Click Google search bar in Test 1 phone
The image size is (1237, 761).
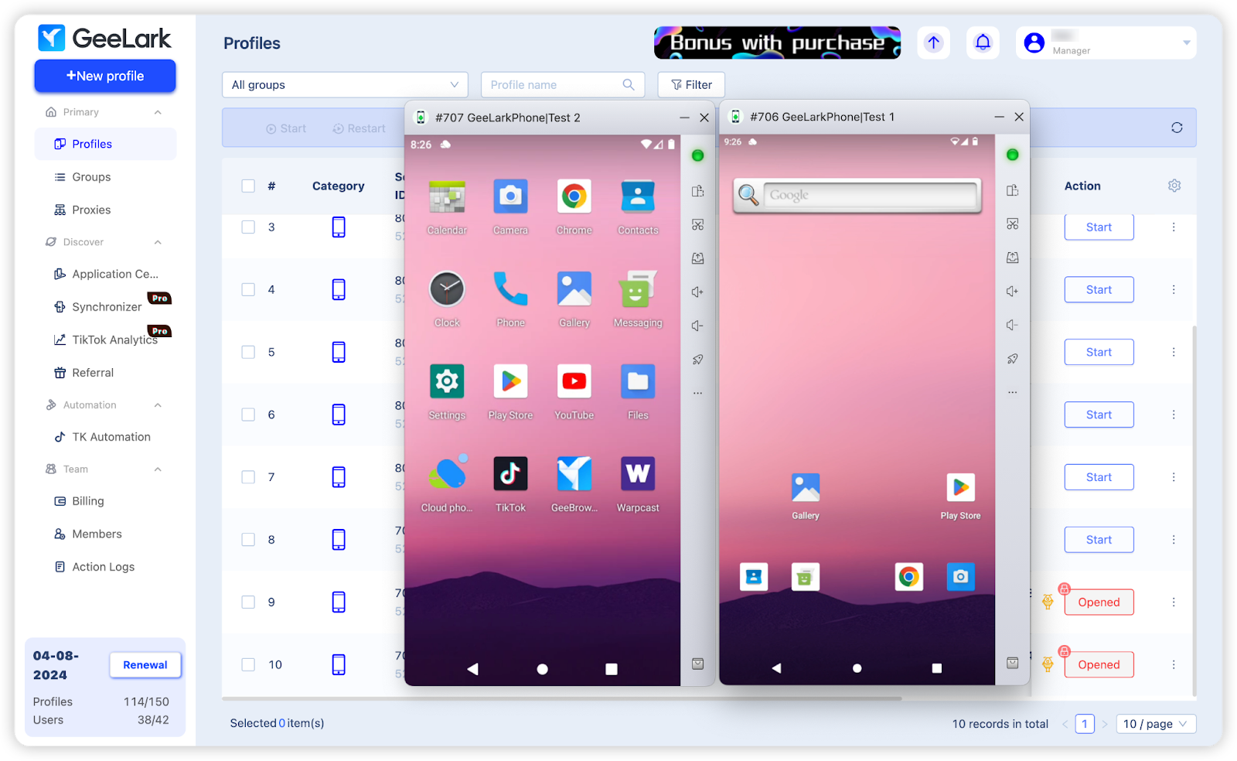(x=857, y=196)
